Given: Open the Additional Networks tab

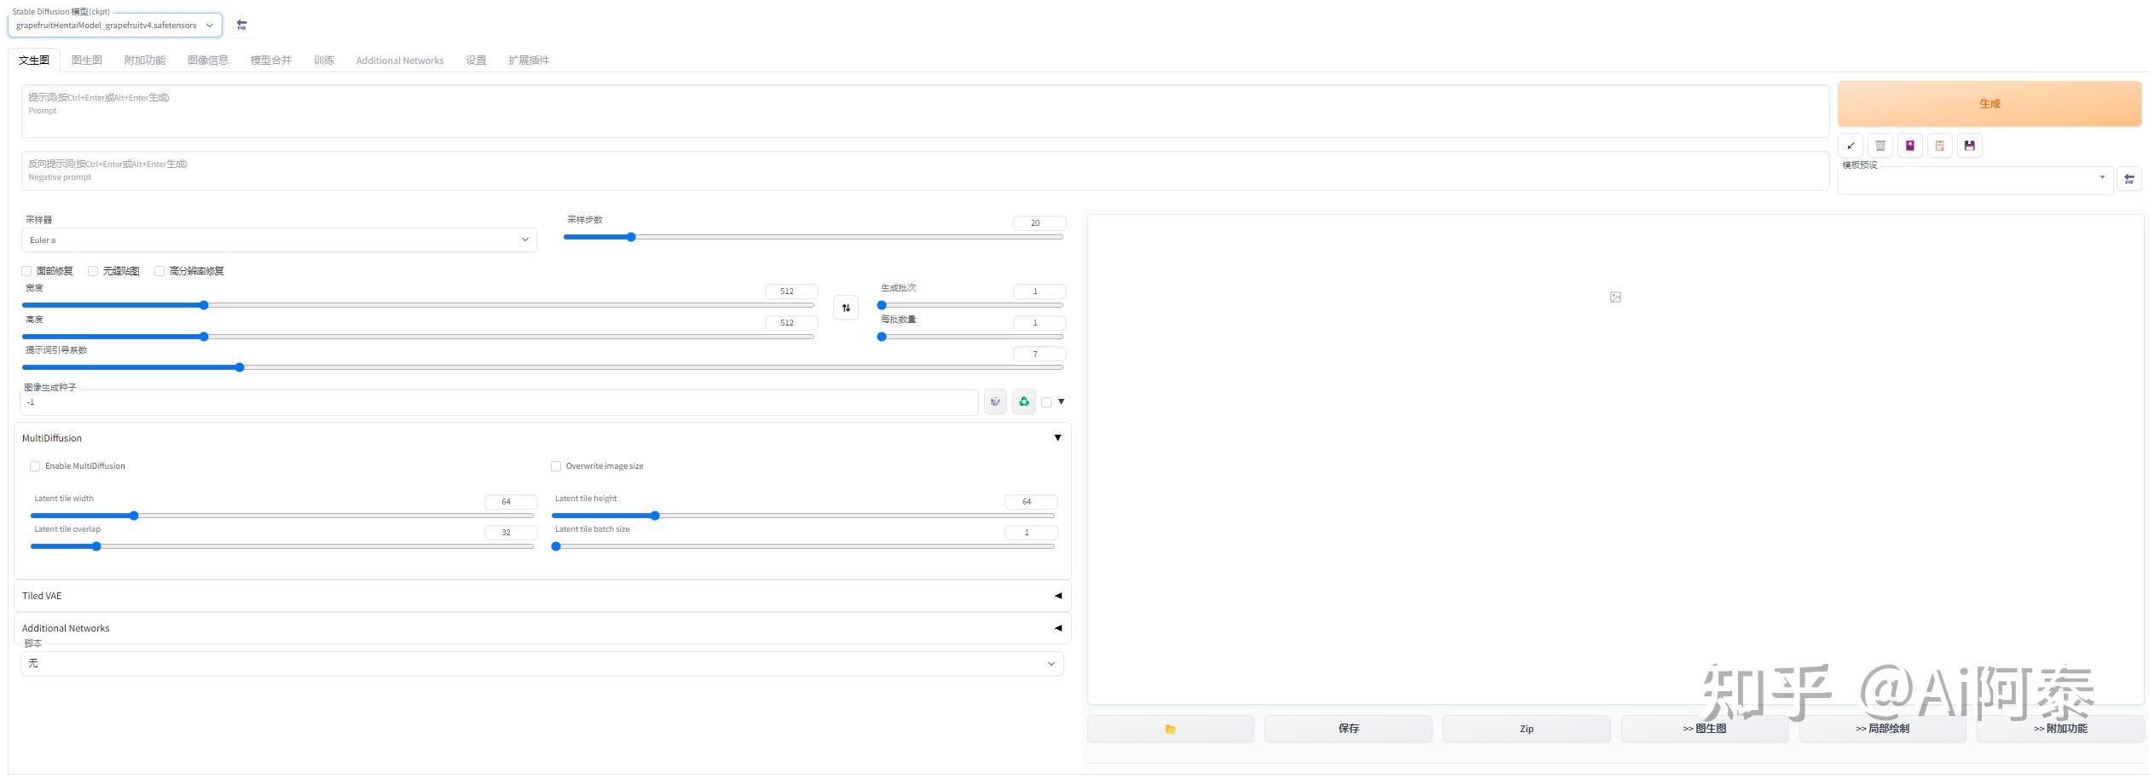Looking at the screenshot, I should tap(400, 60).
